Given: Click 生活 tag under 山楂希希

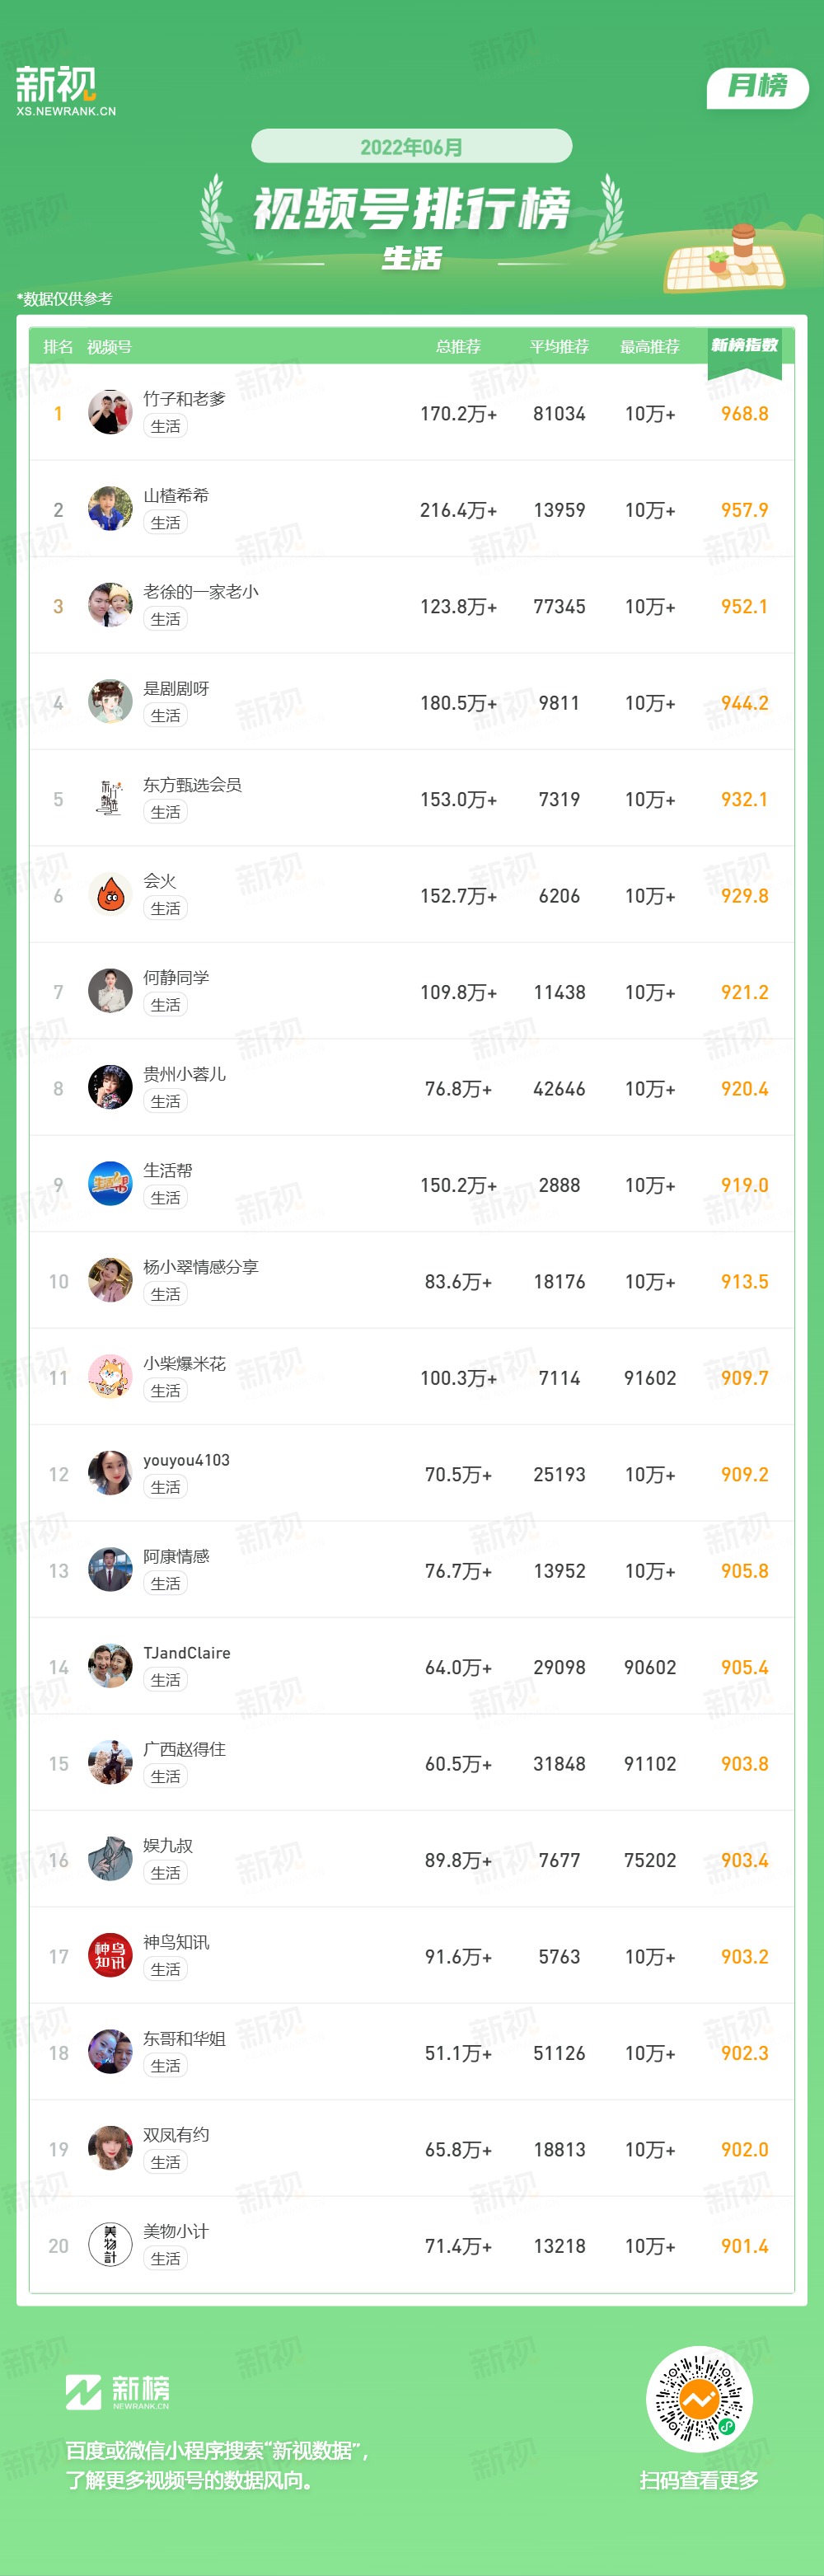Looking at the screenshot, I should (165, 523).
